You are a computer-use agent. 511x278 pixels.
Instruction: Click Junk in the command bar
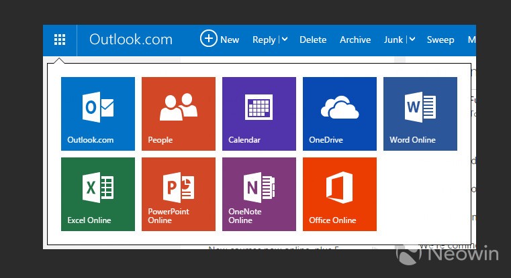(x=393, y=40)
